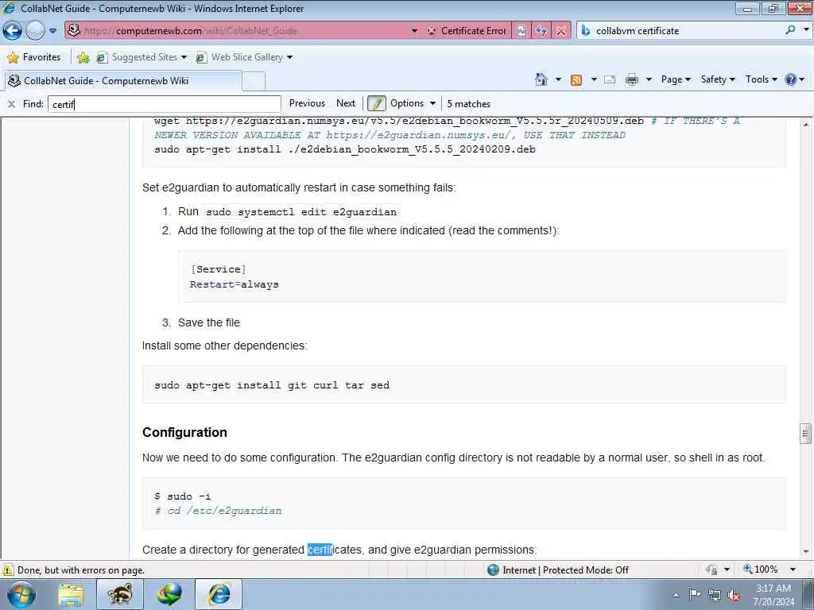Screen dimensions: 814x610
Task: Click the Find text field containing certif
Action: click(164, 104)
